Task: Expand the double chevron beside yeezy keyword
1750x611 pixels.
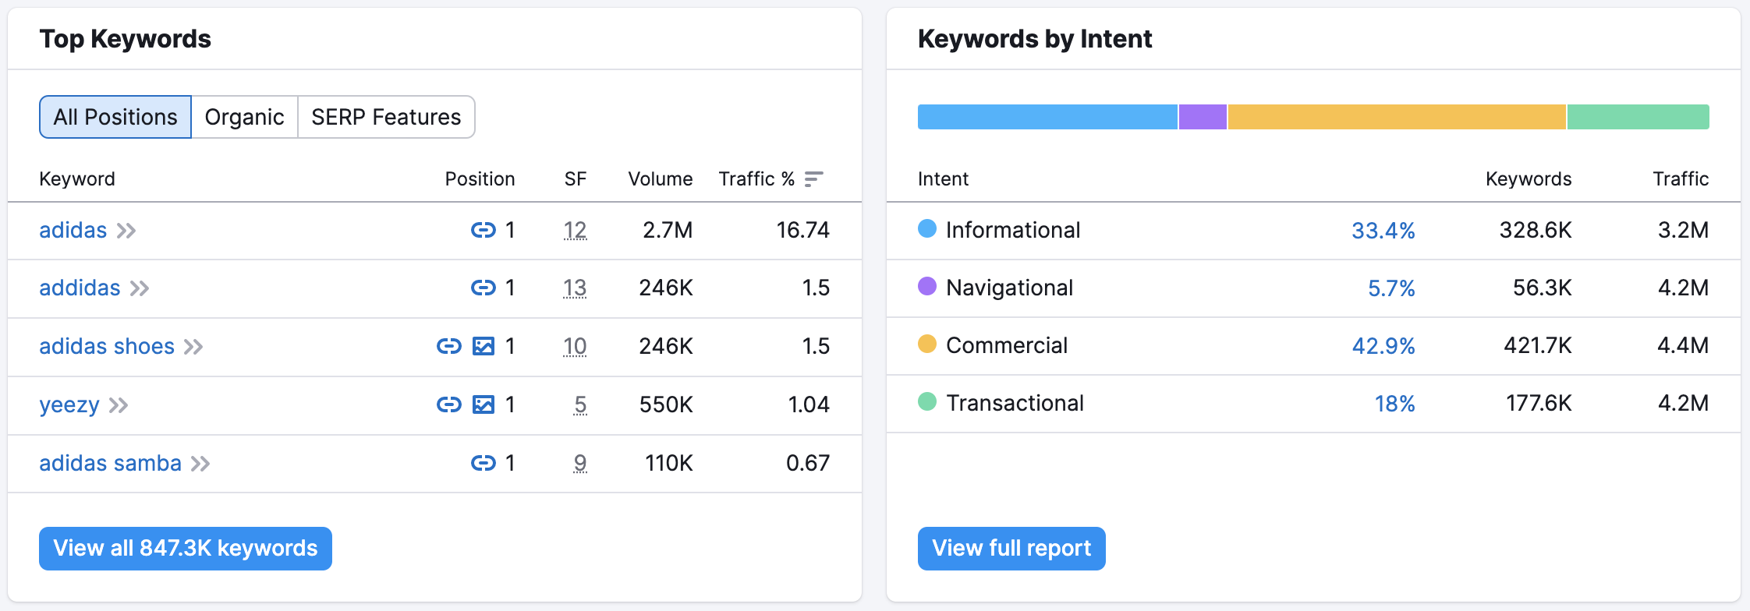Action: [119, 405]
